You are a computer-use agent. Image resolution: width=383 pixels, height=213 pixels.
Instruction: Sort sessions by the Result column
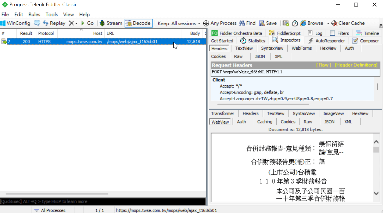coord(26,33)
